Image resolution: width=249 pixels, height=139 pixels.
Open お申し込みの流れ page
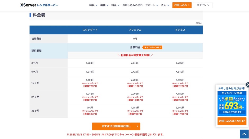coord(132,5)
